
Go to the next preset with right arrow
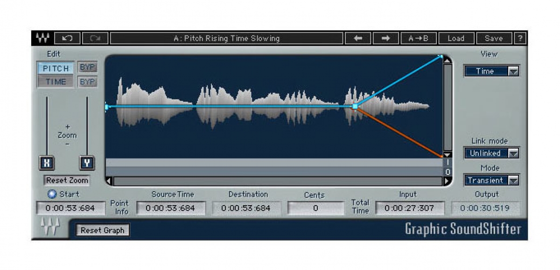click(386, 38)
